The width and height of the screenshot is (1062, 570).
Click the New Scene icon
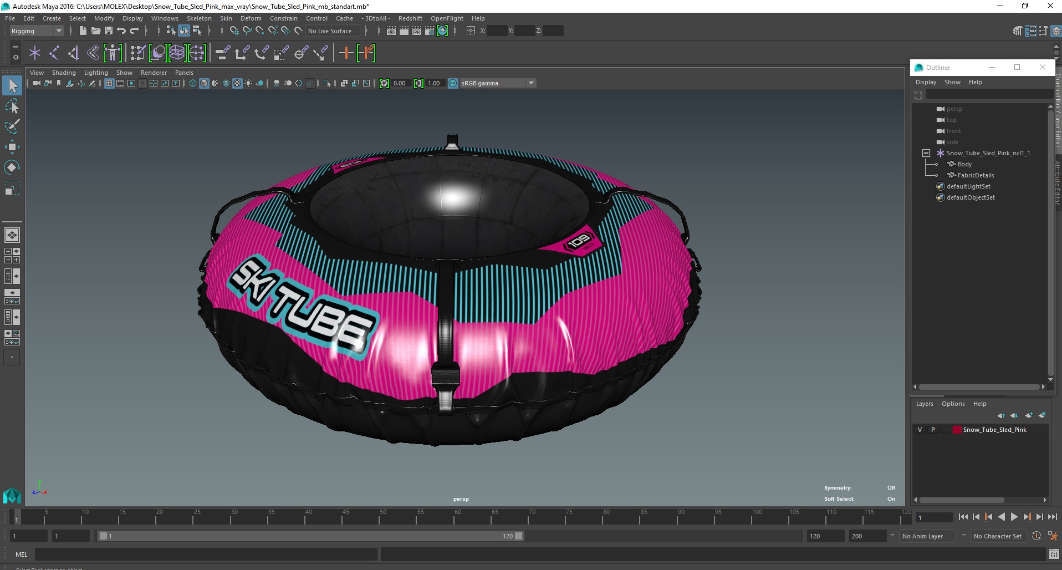tap(83, 30)
